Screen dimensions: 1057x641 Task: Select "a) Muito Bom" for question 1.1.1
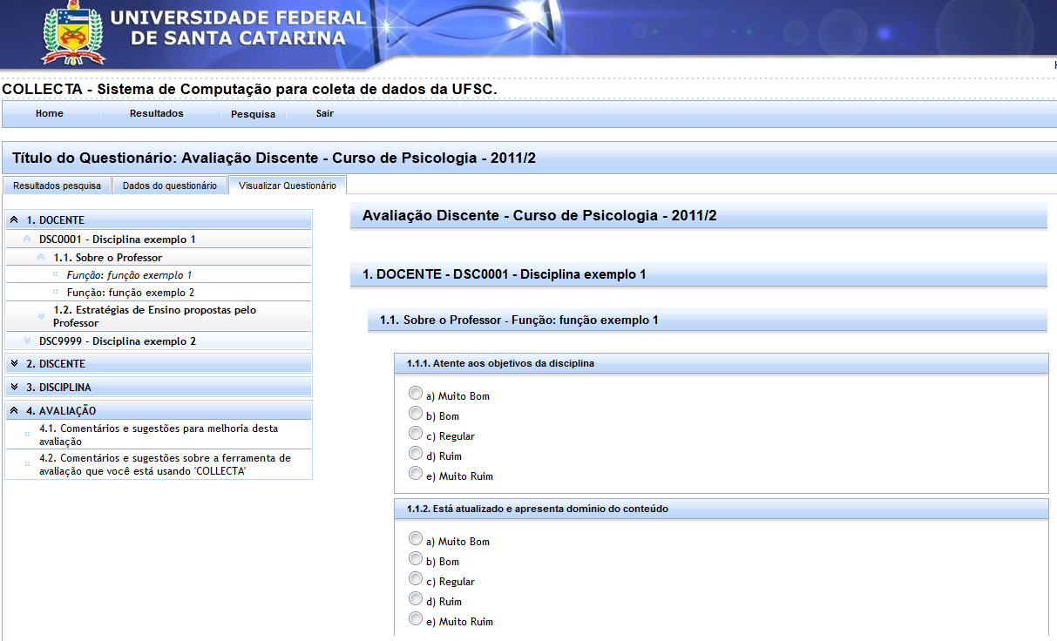416,393
